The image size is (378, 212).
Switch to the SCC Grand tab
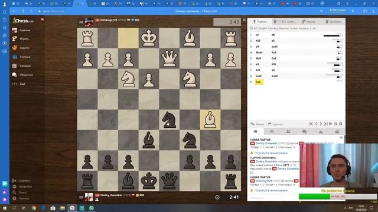pyautogui.click(x=284, y=22)
